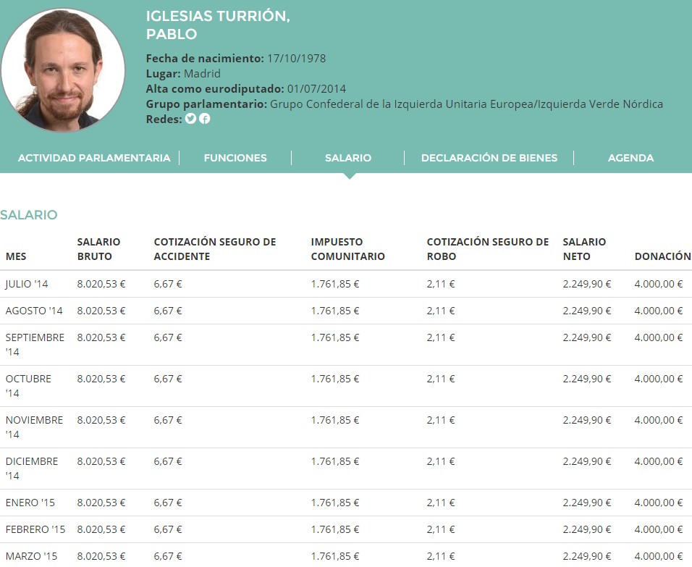Click the Salario Bruto column header
This screenshot has height=567, width=692.
[98, 249]
